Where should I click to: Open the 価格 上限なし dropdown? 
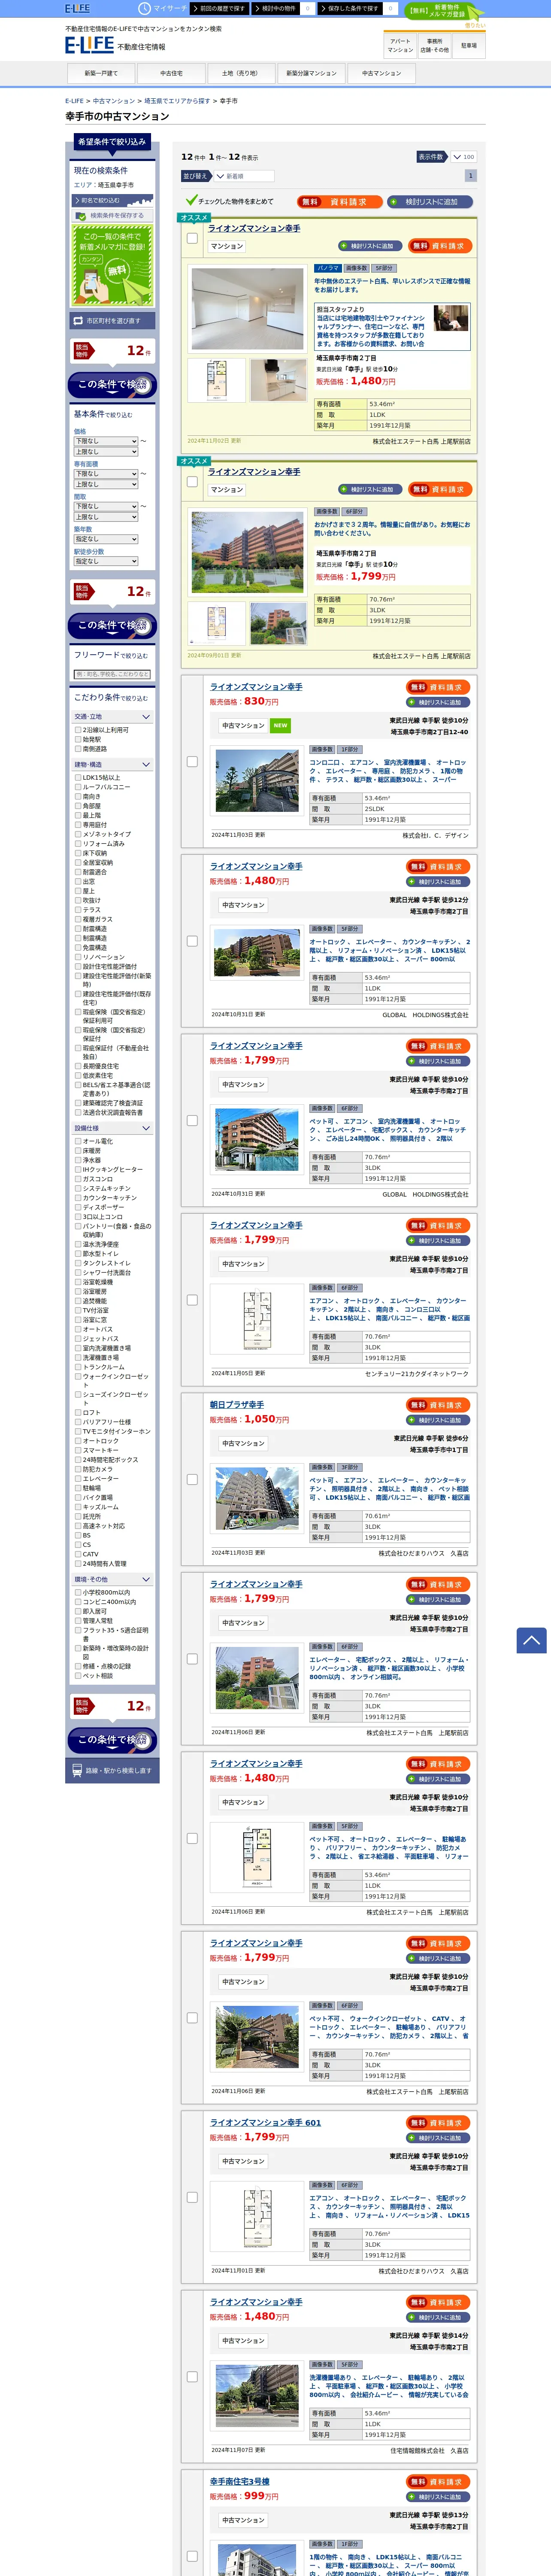point(106,452)
